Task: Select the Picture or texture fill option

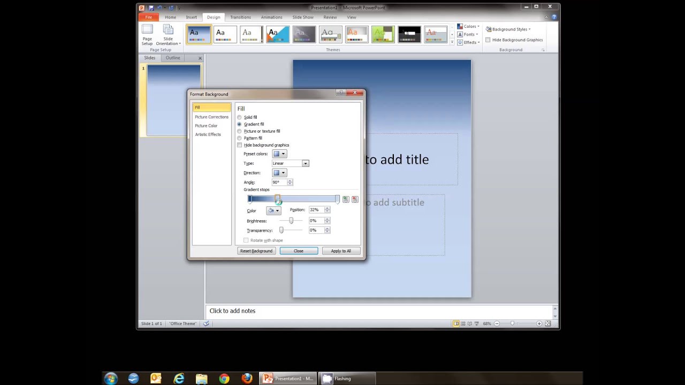Action: point(239,131)
